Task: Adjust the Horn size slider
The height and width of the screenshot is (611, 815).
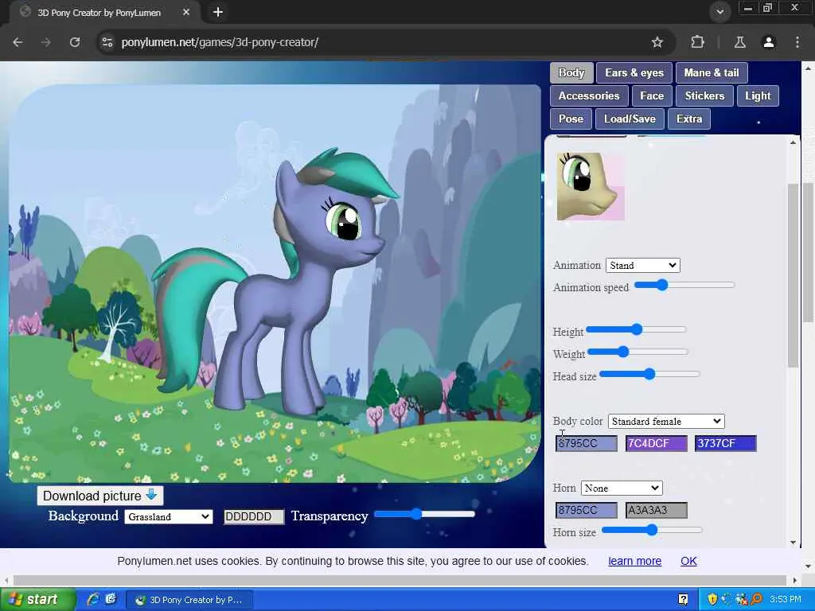Action: 652,530
